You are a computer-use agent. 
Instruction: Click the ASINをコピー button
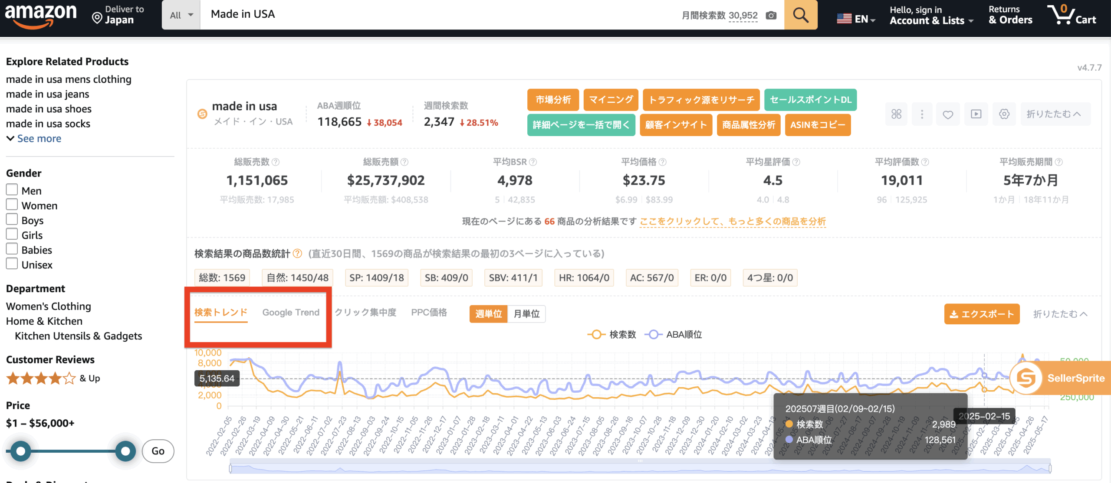[x=818, y=125]
